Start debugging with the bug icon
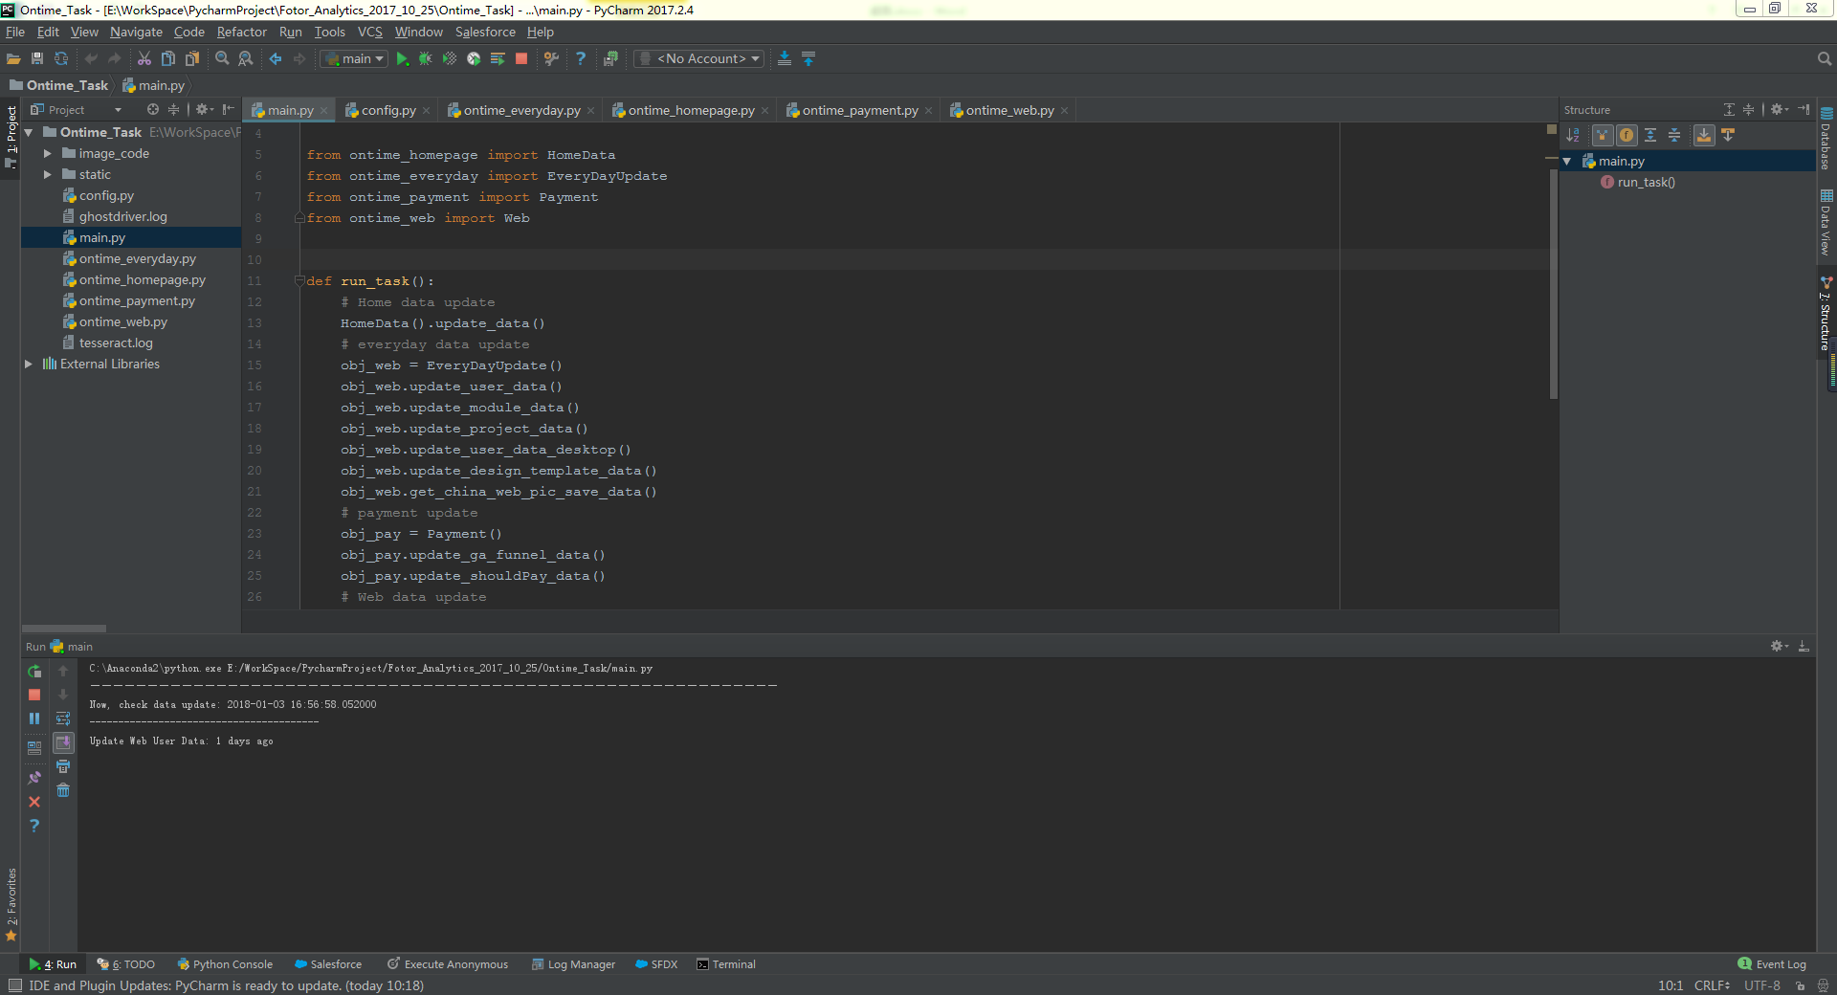Viewport: 1837px width, 995px height. [x=426, y=59]
